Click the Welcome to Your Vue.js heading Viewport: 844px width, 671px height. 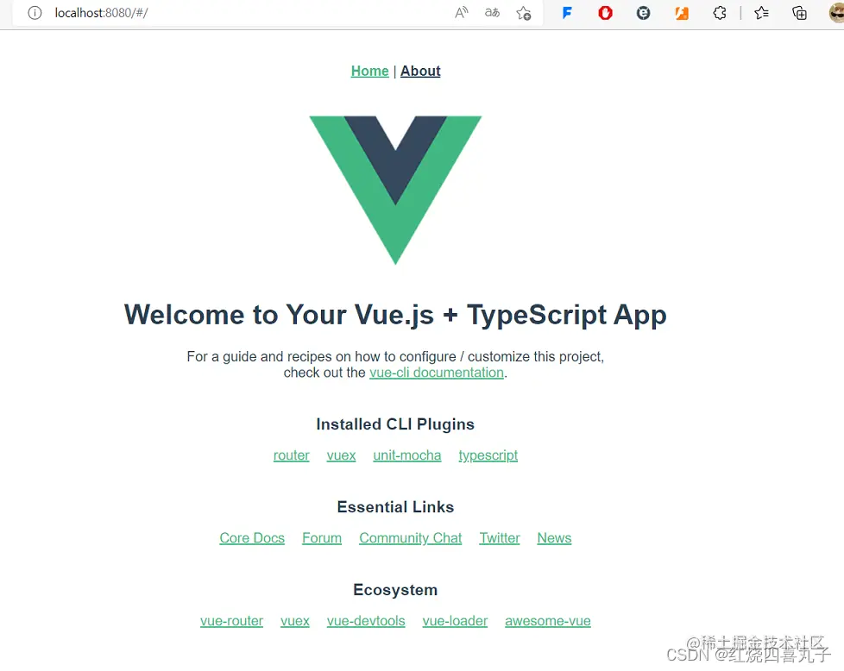click(395, 315)
